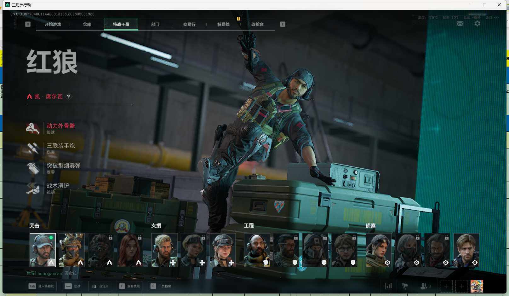Select the locked long-haired bearded recon operator
The image size is (509, 296).
point(437,250)
